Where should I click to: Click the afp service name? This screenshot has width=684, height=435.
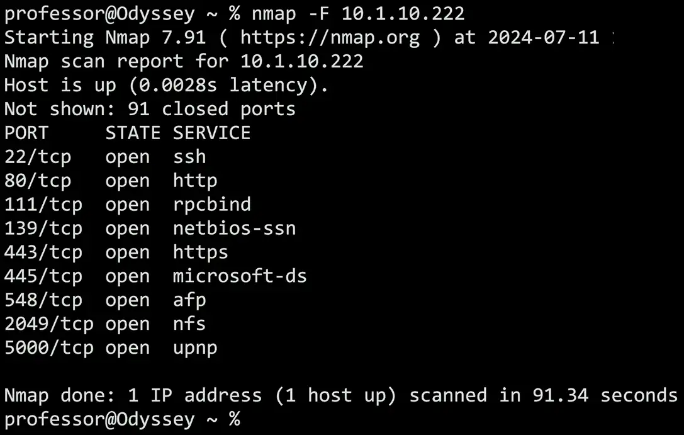point(189,300)
